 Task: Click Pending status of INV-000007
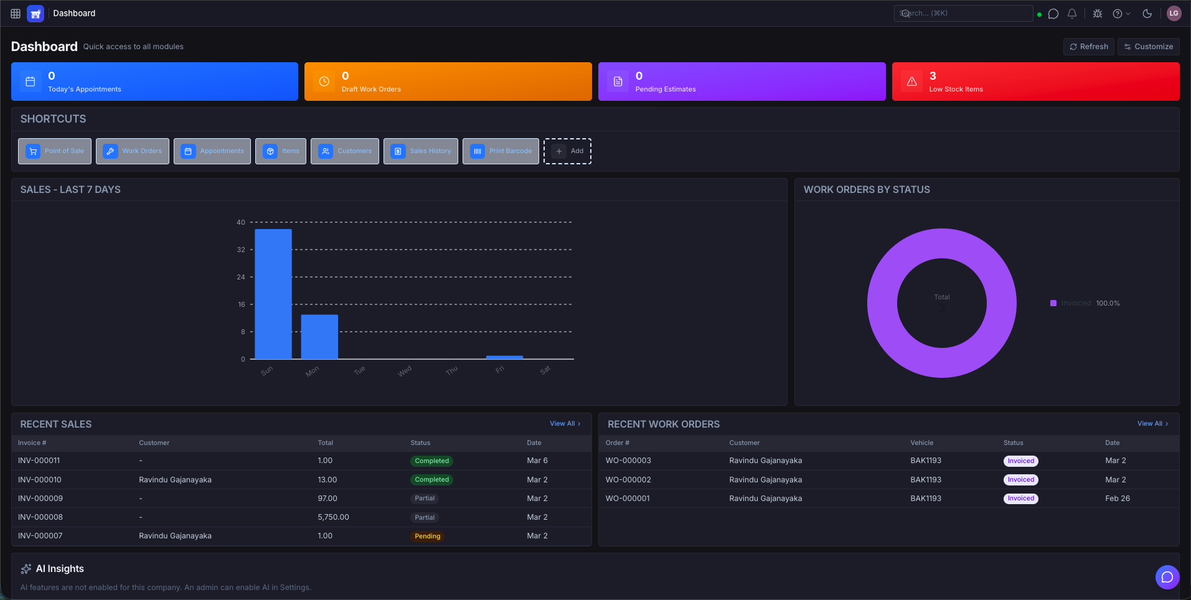click(x=427, y=536)
